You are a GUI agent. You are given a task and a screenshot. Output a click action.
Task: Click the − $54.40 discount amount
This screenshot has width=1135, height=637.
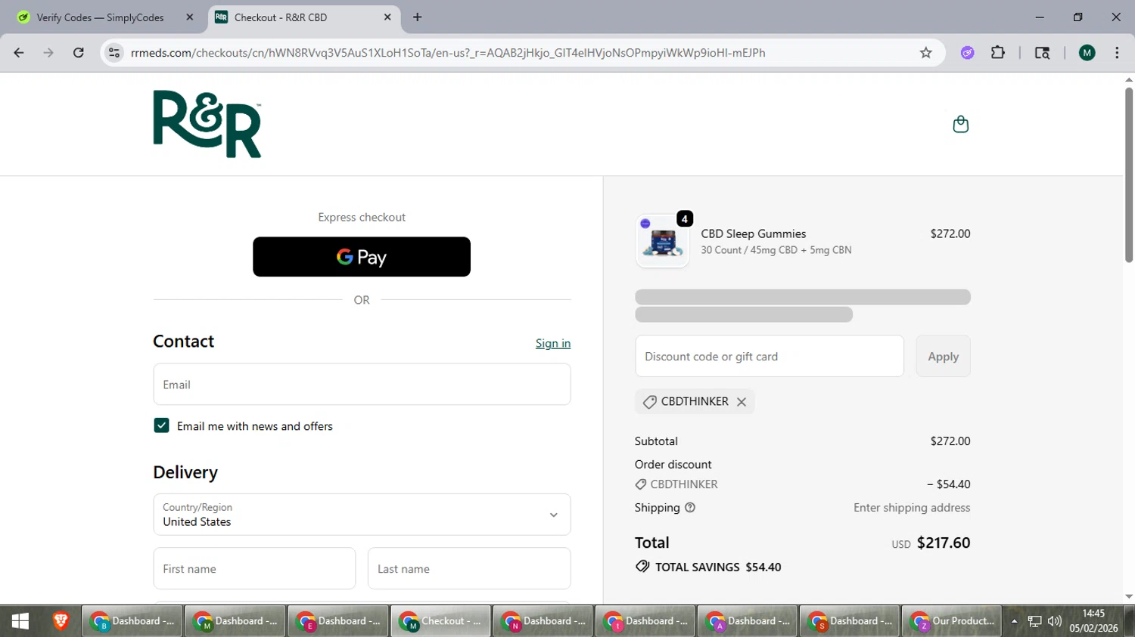949,484
